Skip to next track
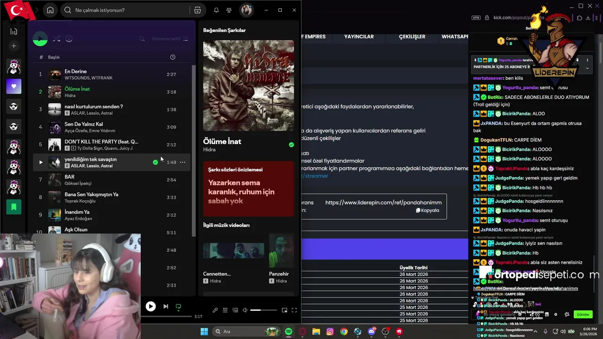Screen dimensions: 603x339 pos(165,307)
